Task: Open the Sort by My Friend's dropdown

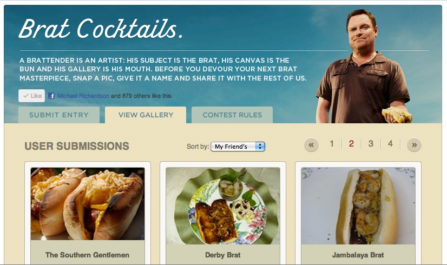Action: [x=238, y=147]
